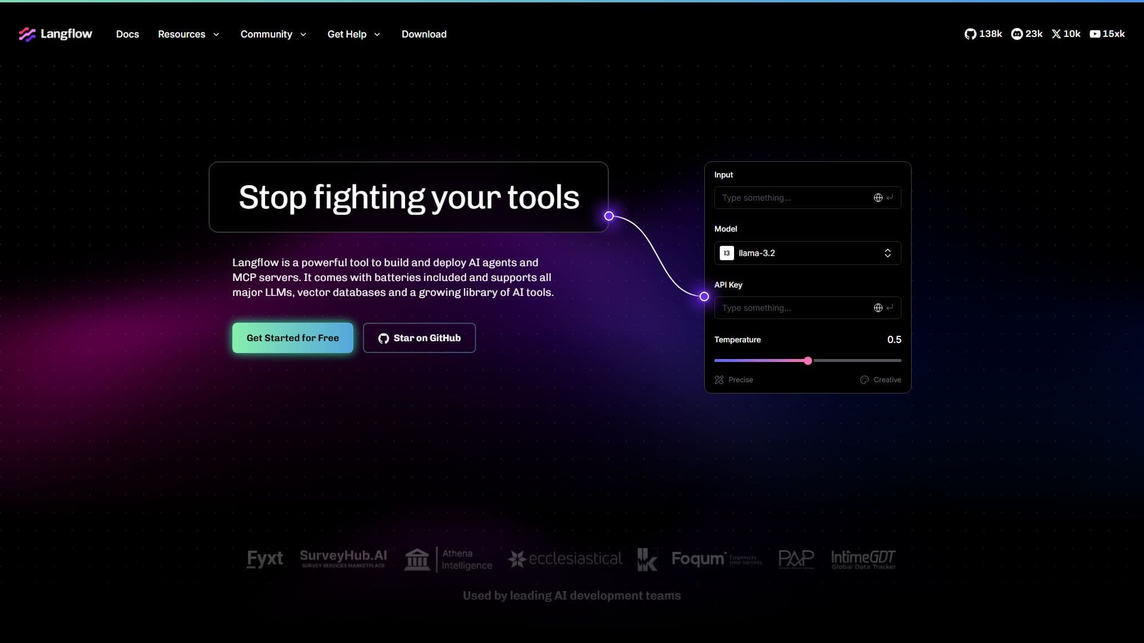This screenshot has width=1144, height=643.
Task: Open YouTube link showing 15xk subscribers
Action: click(1107, 34)
